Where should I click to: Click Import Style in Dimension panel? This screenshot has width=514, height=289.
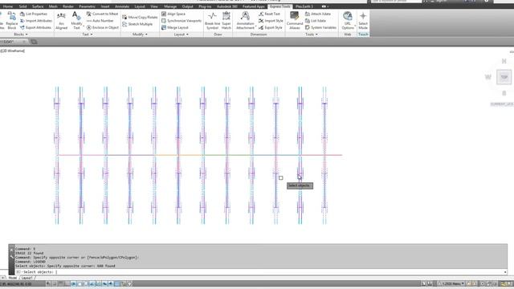pyautogui.click(x=271, y=21)
